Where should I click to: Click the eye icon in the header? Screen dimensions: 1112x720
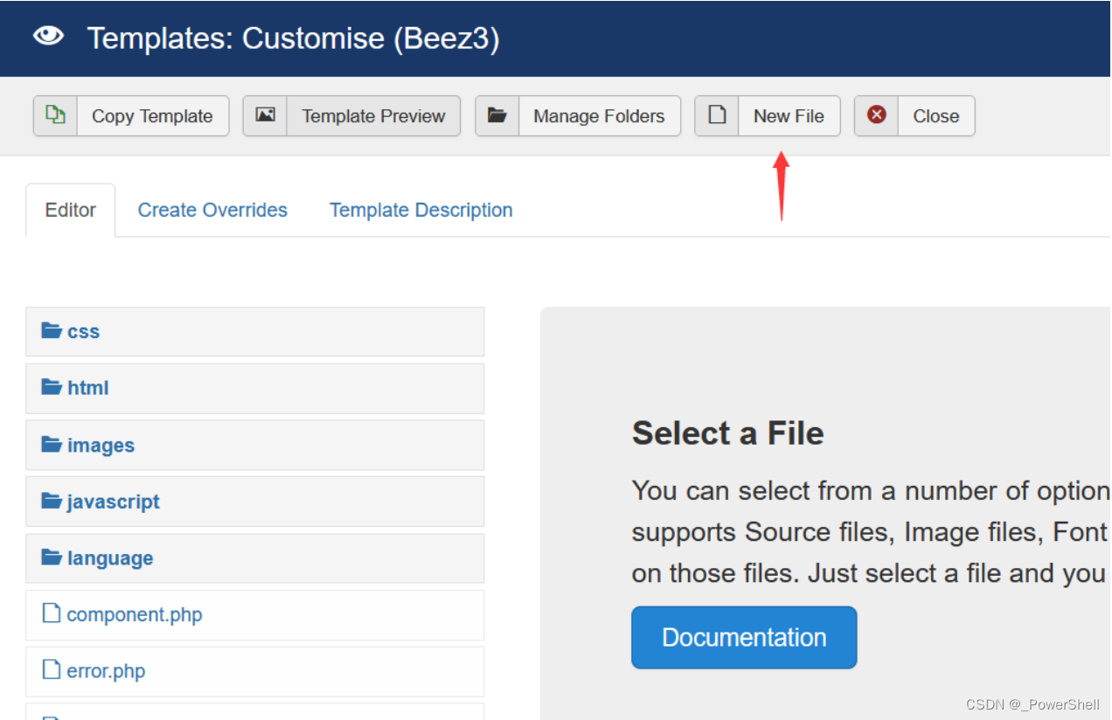point(48,36)
